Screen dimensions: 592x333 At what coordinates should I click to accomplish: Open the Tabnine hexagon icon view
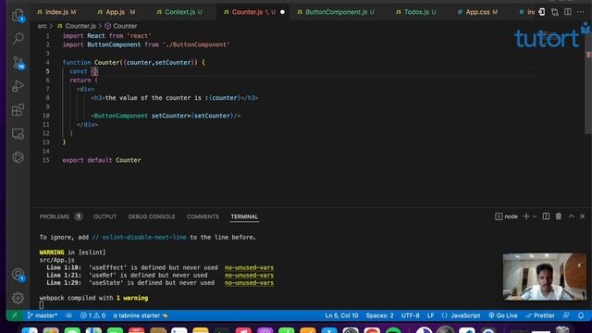(x=18, y=157)
